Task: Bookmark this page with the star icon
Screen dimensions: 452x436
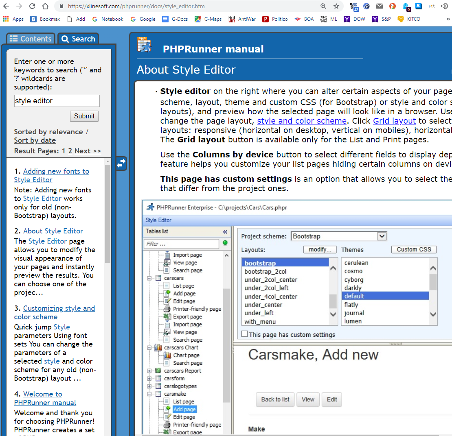Action: tap(336, 6)
